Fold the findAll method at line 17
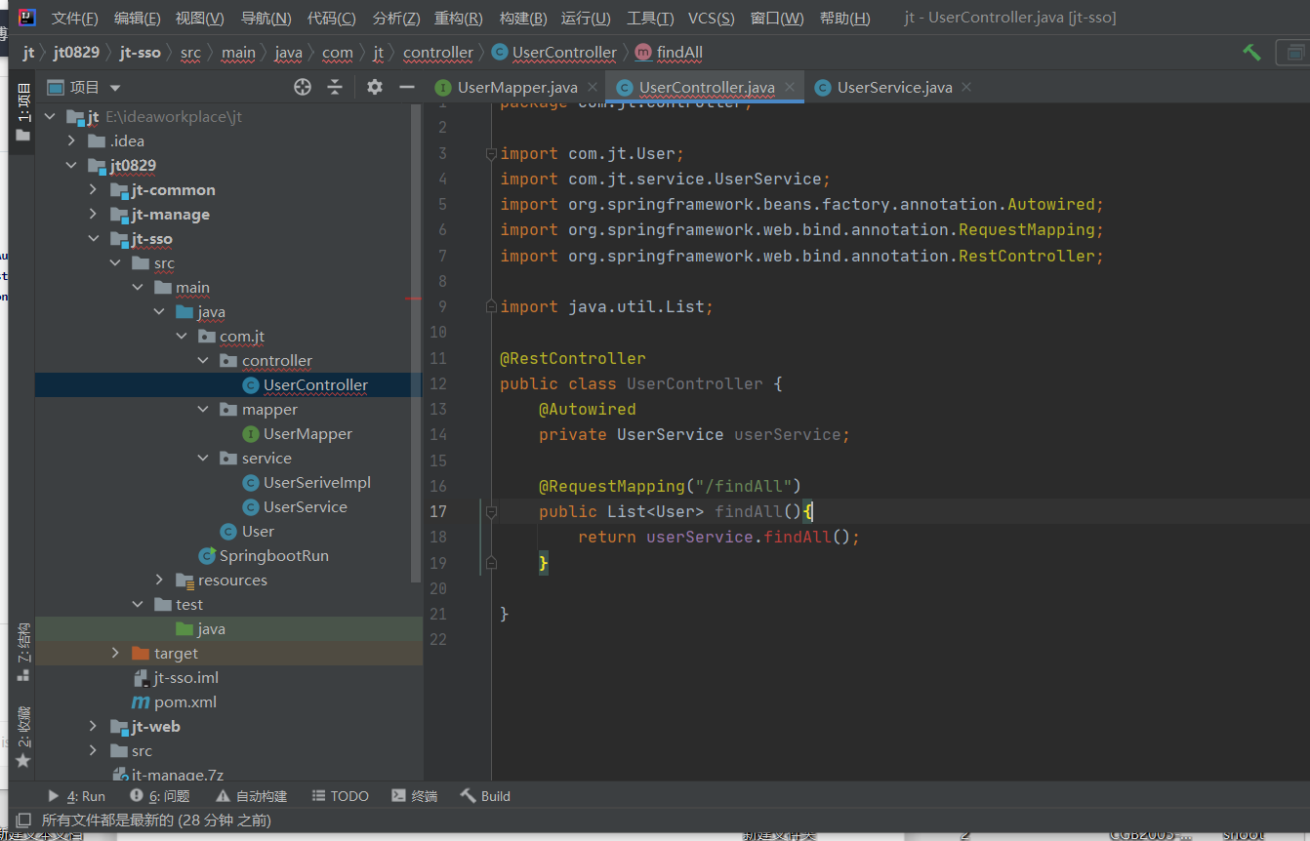The height and width of the screenshot is (841, 1310). click(x=492, y=511)
